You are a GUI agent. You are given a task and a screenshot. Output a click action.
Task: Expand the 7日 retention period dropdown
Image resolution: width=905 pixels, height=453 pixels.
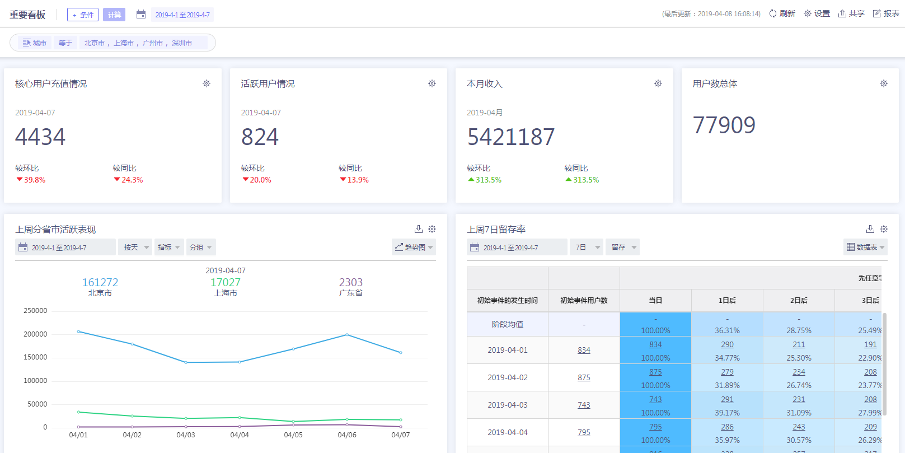pos(587,247)
